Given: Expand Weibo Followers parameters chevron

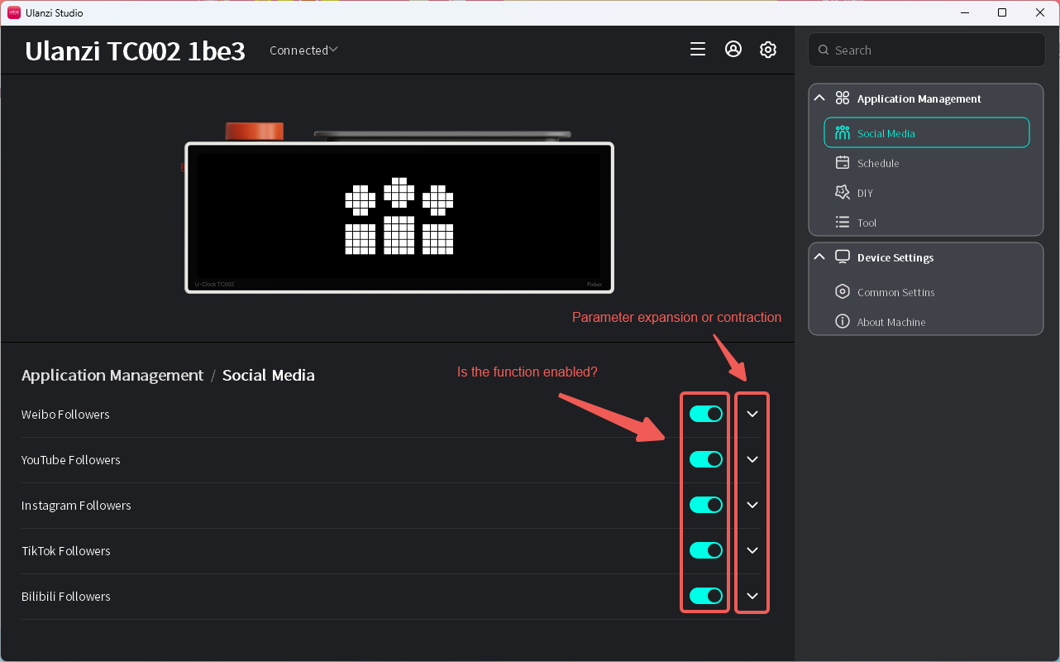Looking at the screenshot, I should (x=752, y=414).
